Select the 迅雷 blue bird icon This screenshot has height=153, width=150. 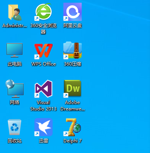[44, 127]
